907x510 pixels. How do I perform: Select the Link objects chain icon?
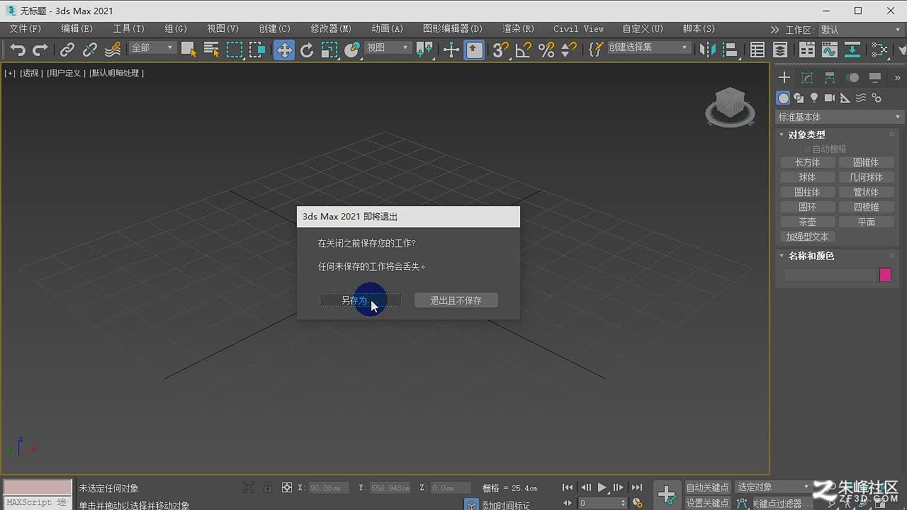[x=67, y=50]
